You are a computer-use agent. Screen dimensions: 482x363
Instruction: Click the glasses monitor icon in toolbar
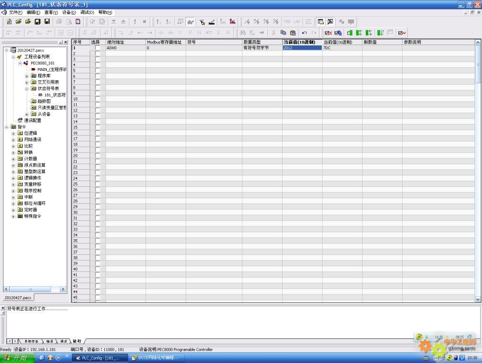[190, 22]
